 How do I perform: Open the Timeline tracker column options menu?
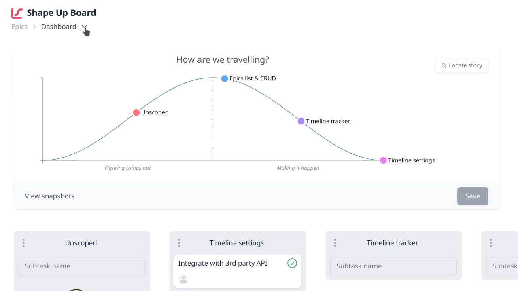(x=335, y=243)
